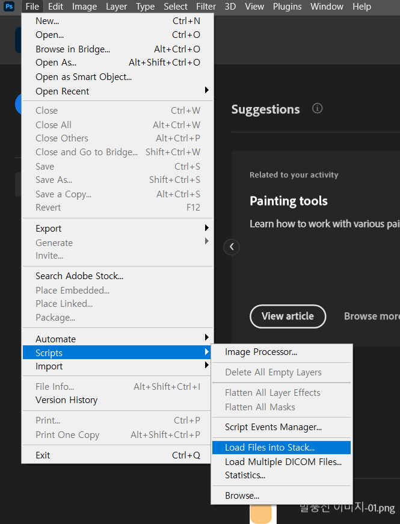Click the Package... menu entry
Viewport: 400px width, 524px height.
(x=118, y=318)
